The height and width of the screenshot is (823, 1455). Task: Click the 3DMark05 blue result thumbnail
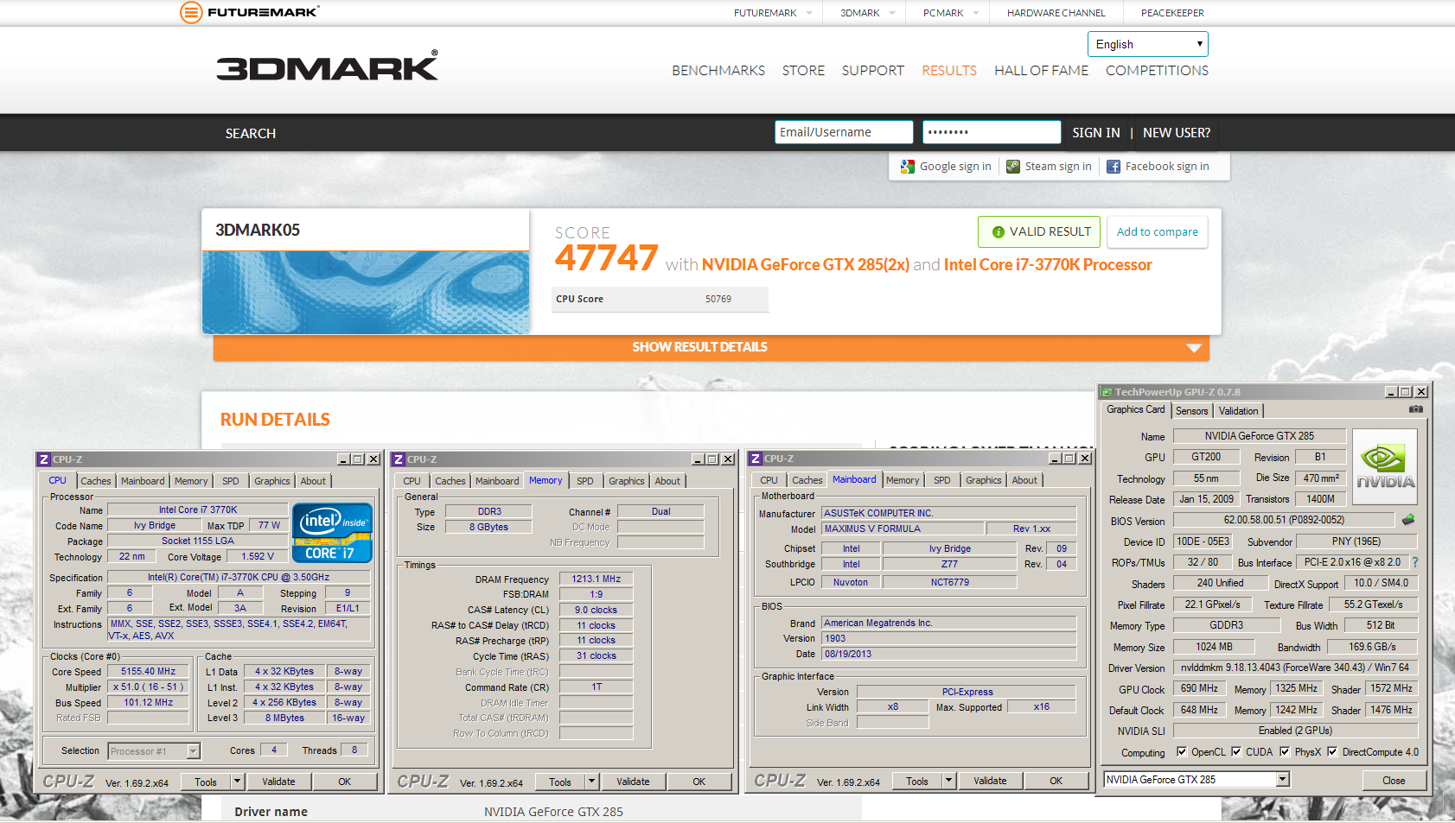366,293
